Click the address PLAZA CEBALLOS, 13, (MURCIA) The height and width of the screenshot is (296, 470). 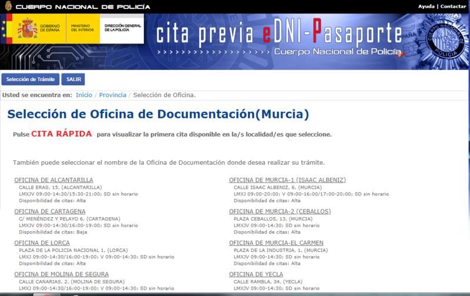coord(273,219)
